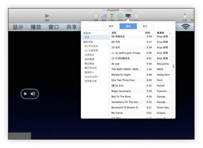
Task: Select the highlighted Music tab in media browser
Action: point(128,26)
